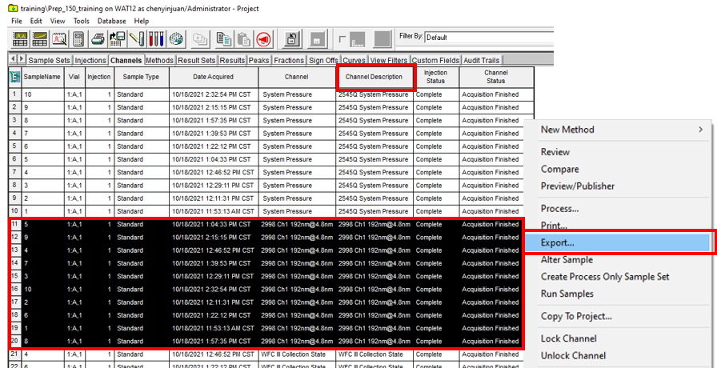Click the Copy documents toolbar icon
This screenshot has height=368, width=717.
coord(223,39)
